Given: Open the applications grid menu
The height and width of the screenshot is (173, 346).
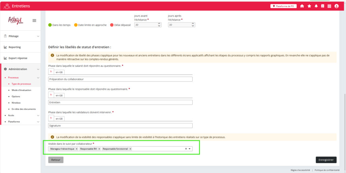Looking at the screenshot, I should [x=329, y=6].
